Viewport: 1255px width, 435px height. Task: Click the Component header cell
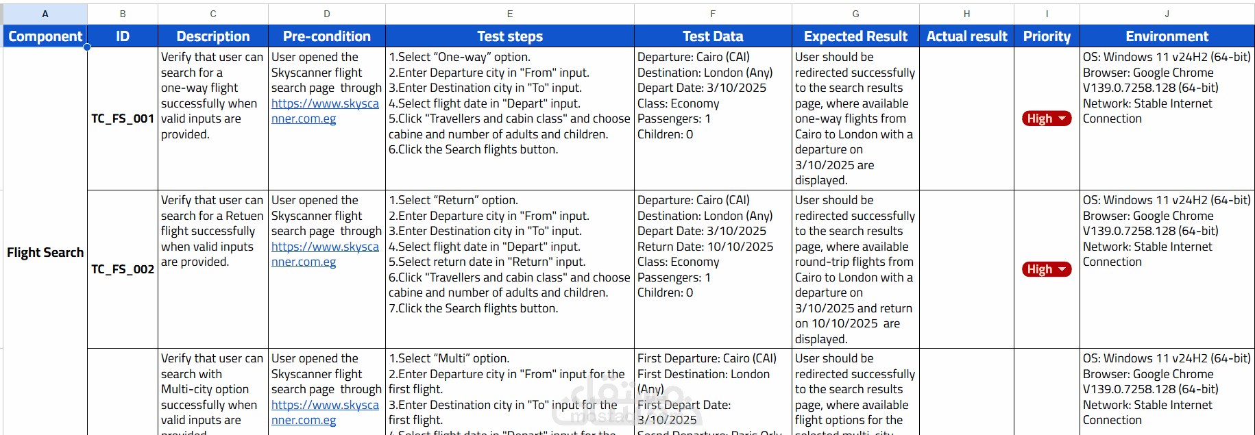point(45,36)
